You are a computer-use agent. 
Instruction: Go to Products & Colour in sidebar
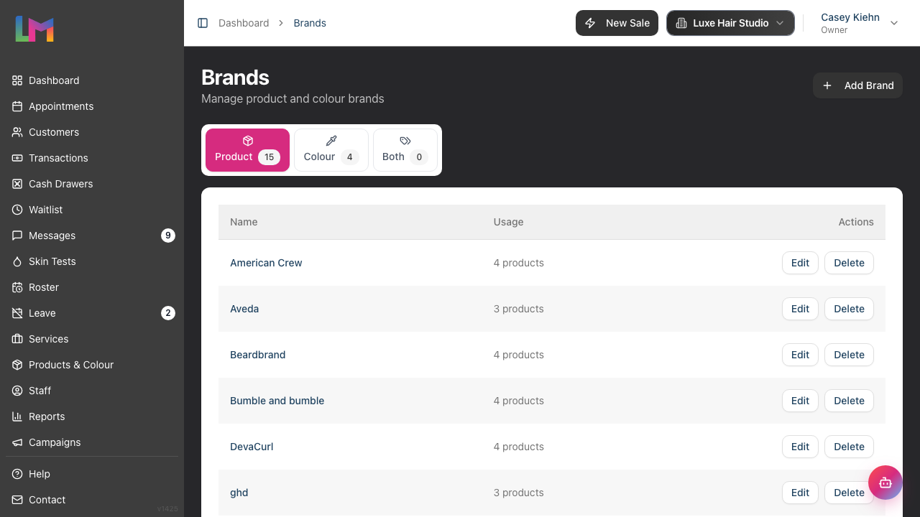[x=92, y=365]
